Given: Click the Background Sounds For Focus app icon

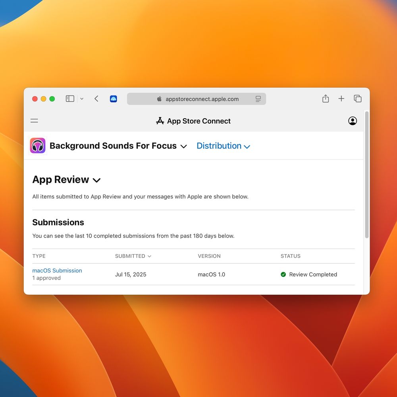Looking at the screenshot, I should (x=38, y=146).
